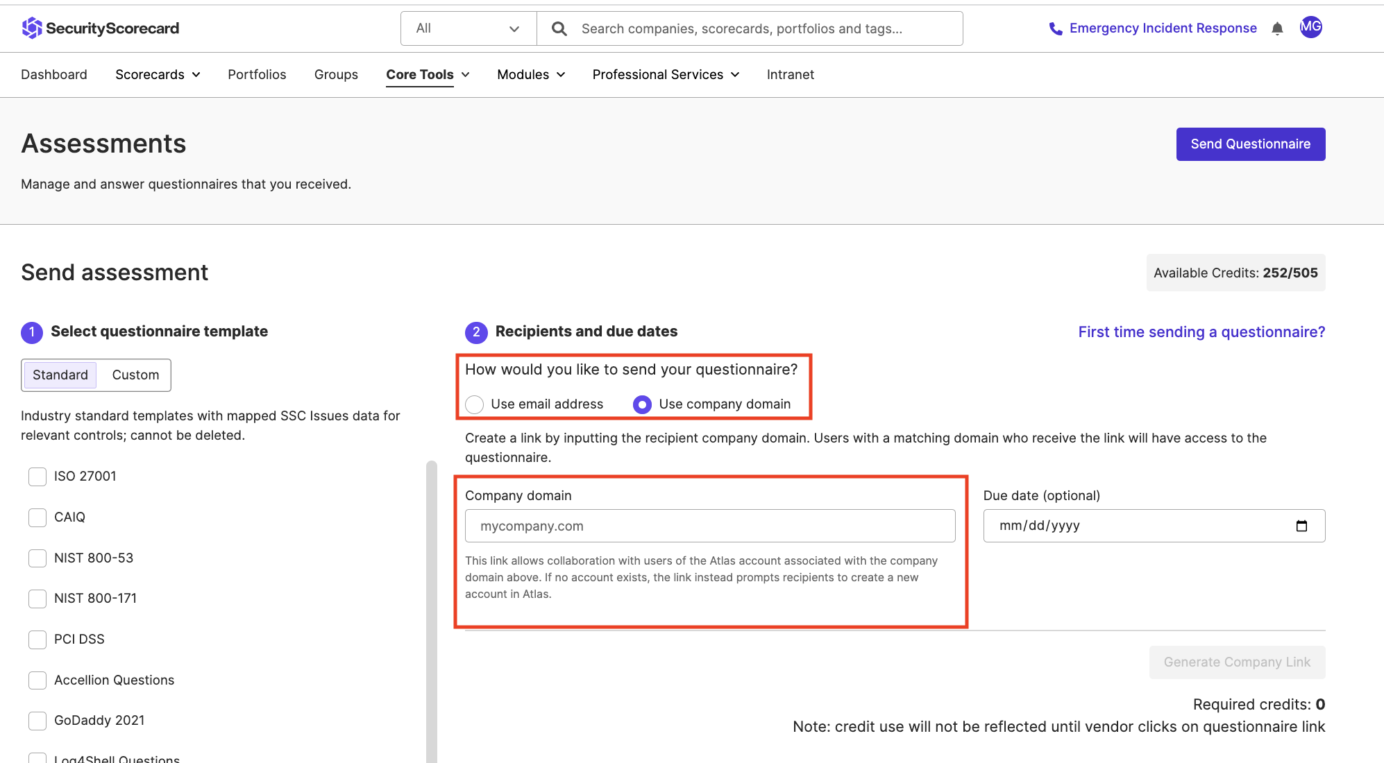Click the Send Questionnaire button
This screenshot has height=763, width=1384.
point(1250,144)
